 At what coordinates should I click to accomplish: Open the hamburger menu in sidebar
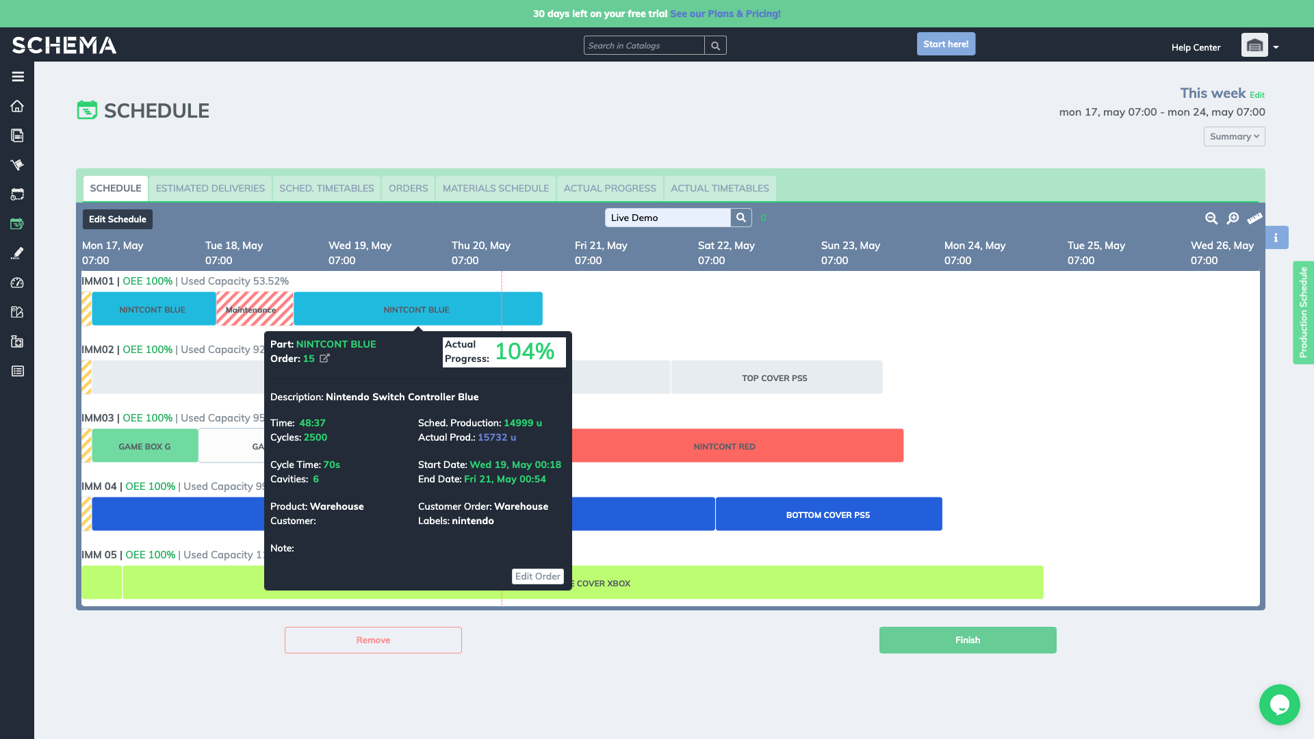pos(18,77)
